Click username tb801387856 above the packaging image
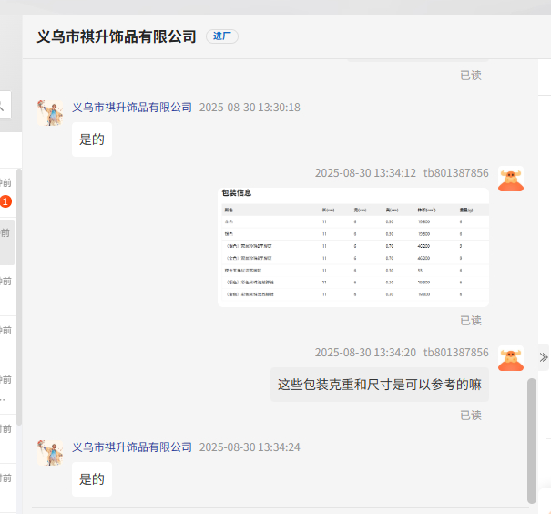Viewport: 551px width, 514px height. [455, 173]
